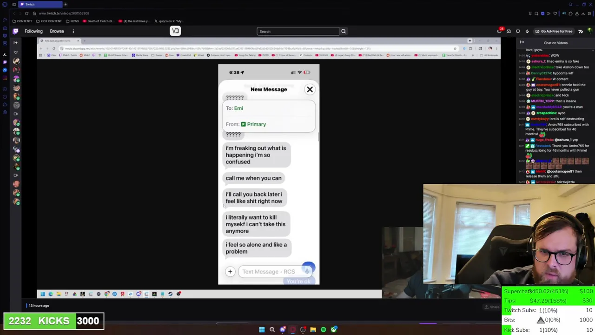Click the plus attachment button in message
Screen dimensions: 595x335
pos(230,272)
